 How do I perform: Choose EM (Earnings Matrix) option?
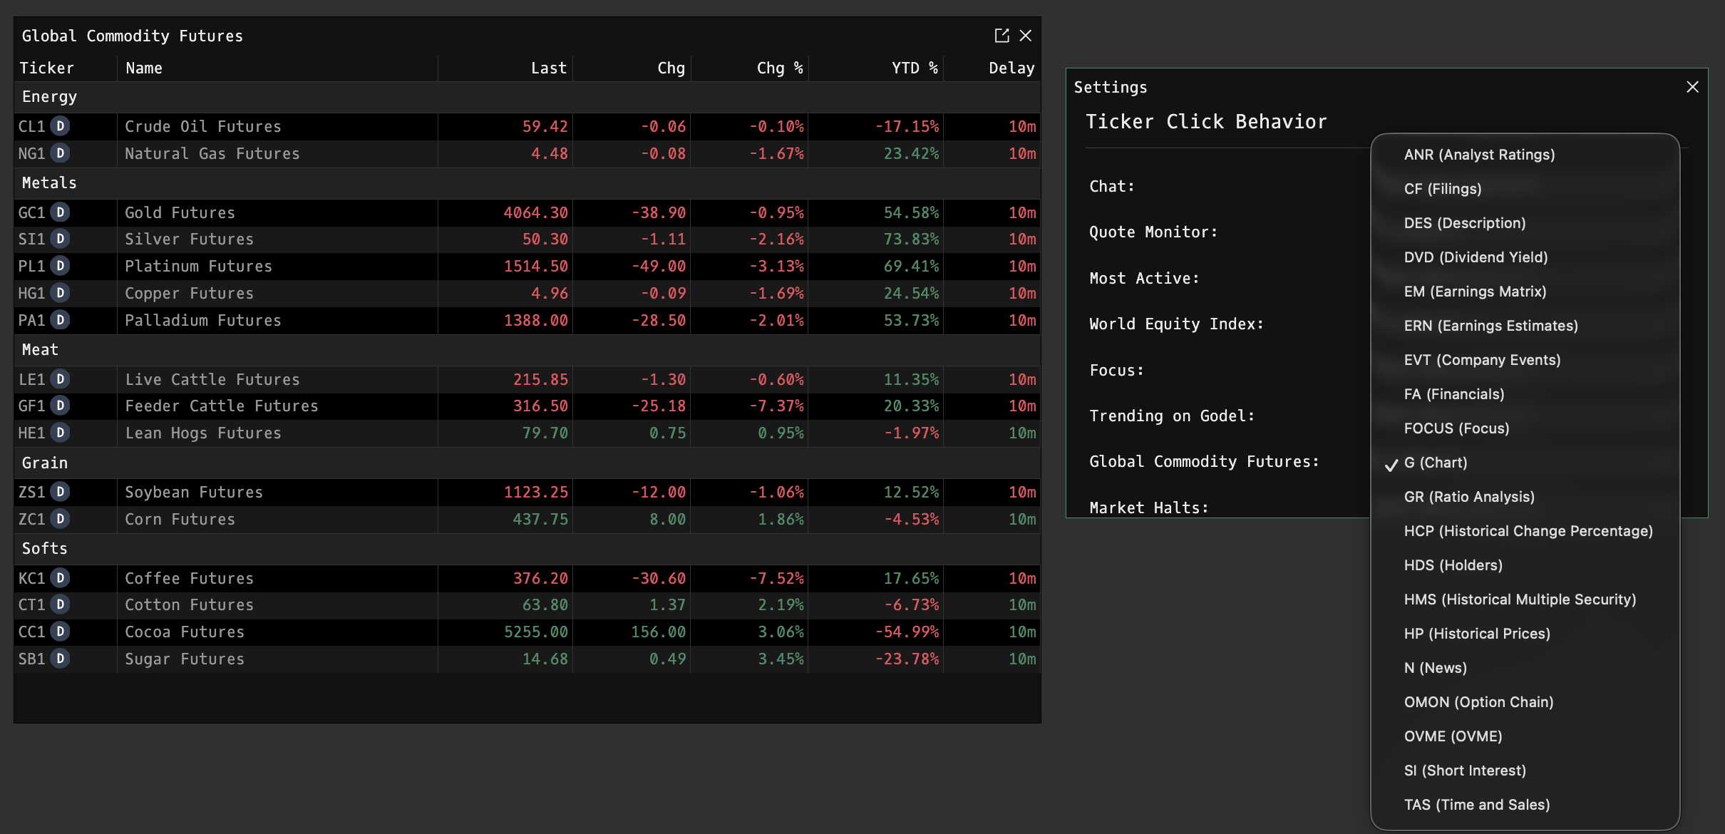tap(1525, 292)
